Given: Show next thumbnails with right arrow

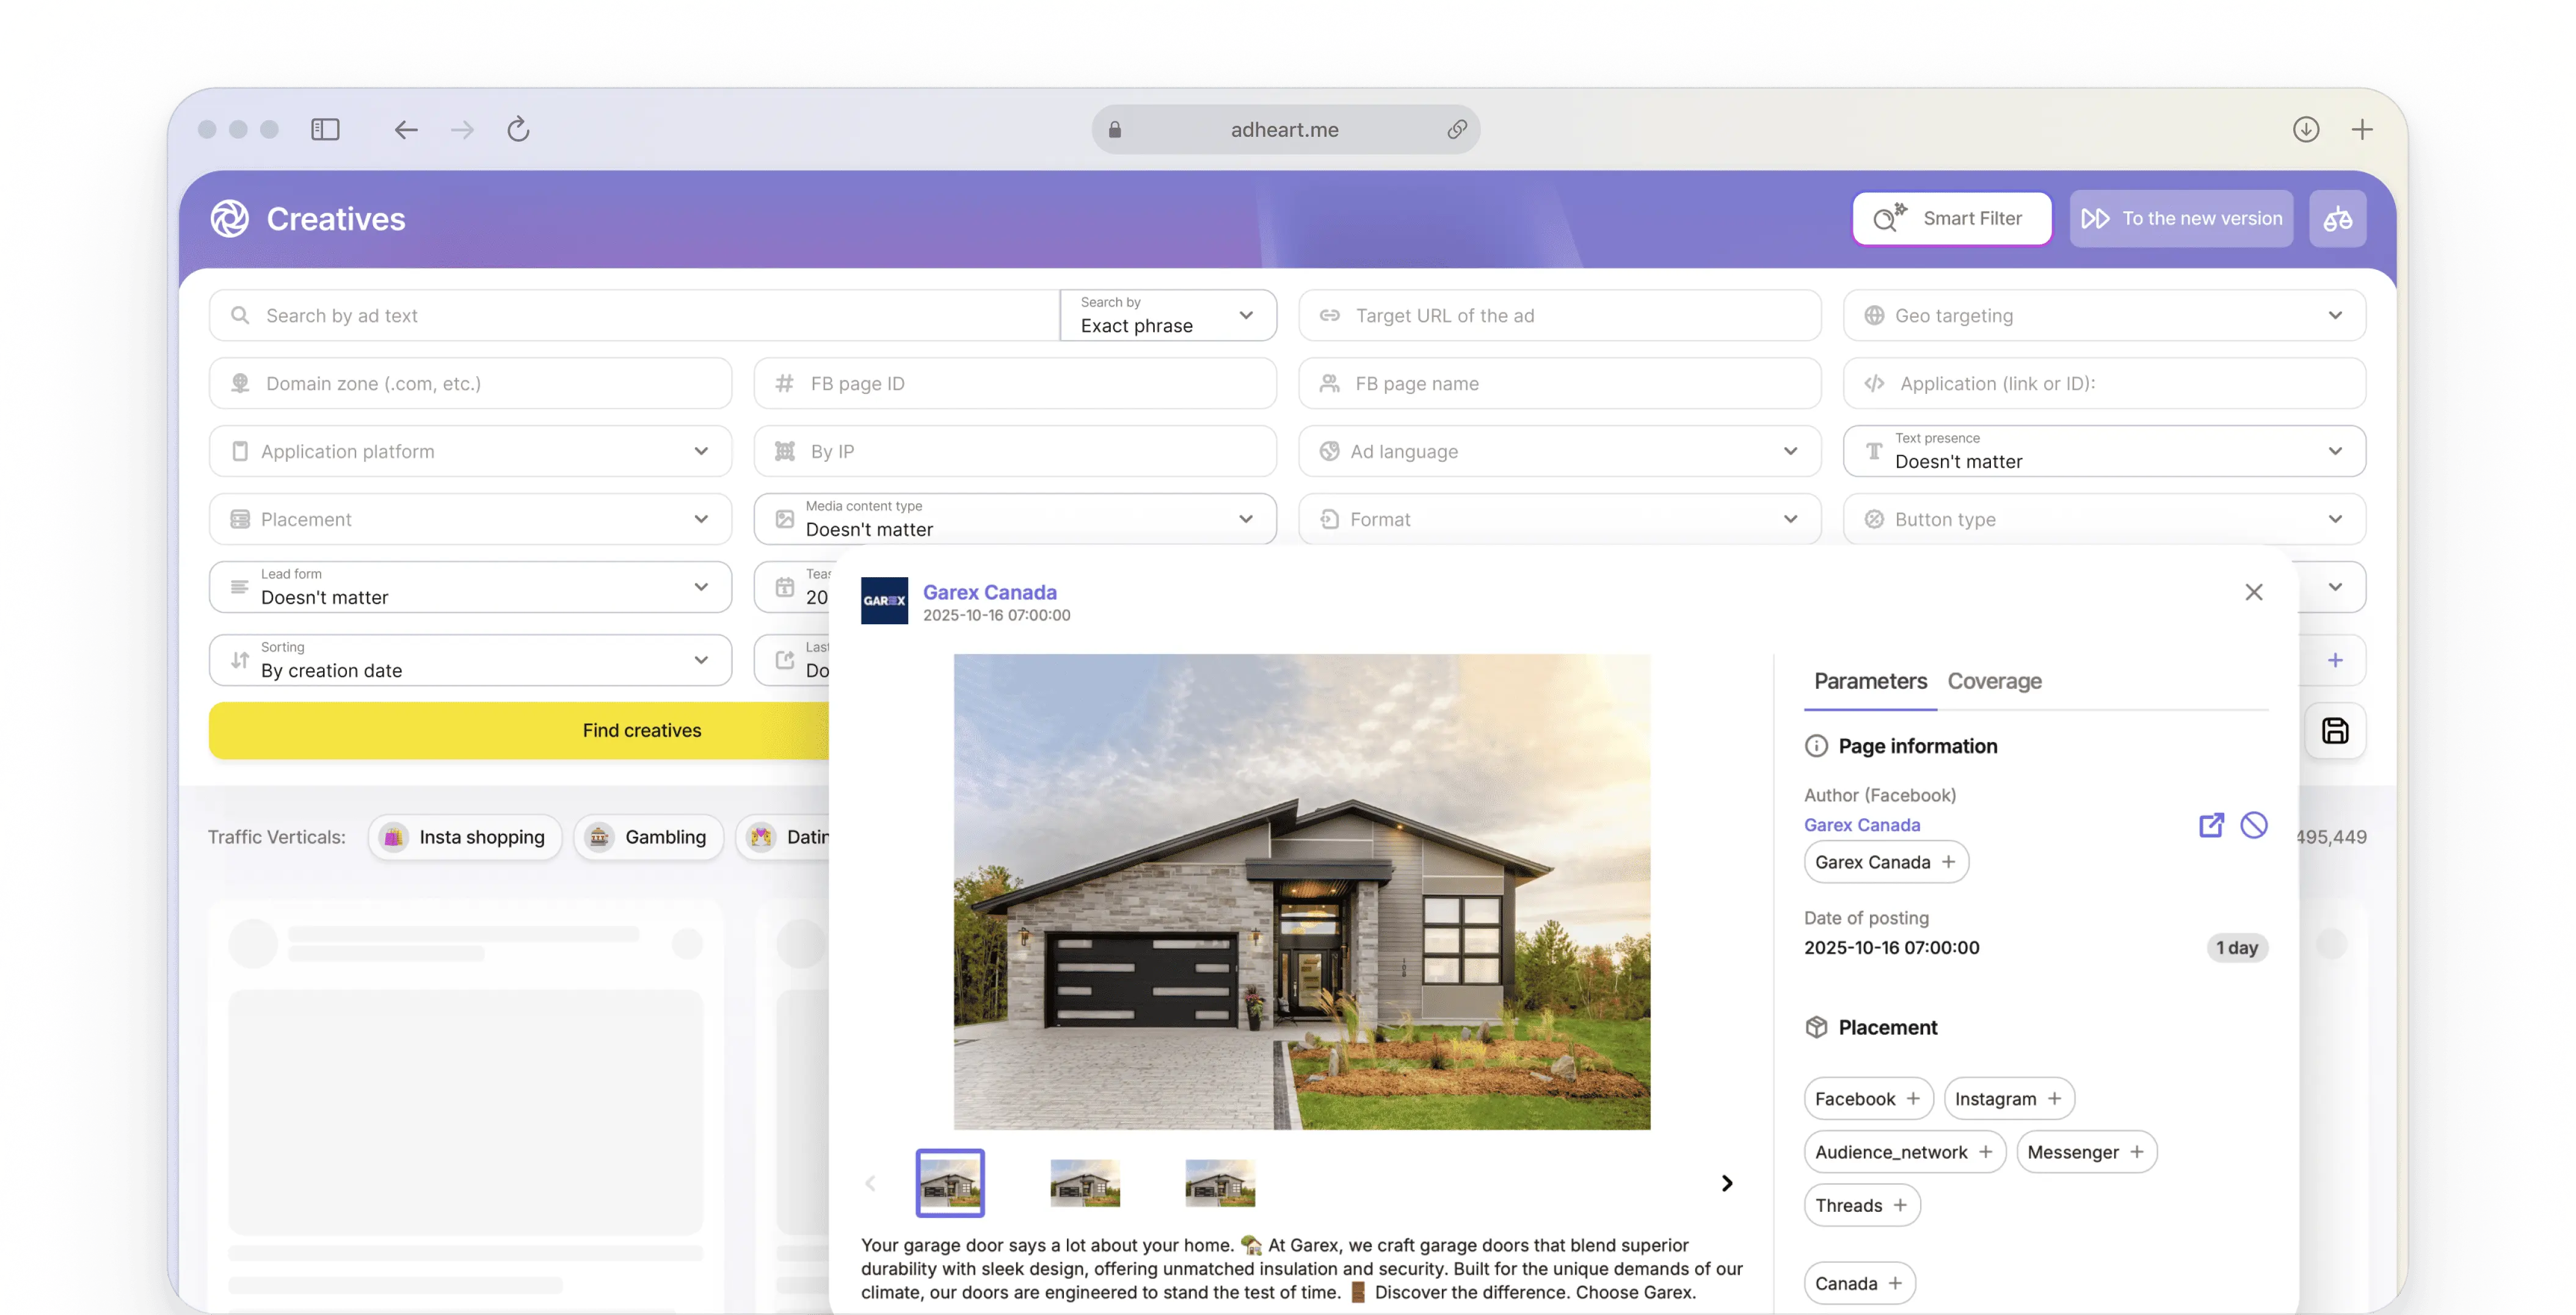Looking at the screenshot, I should [x=1727, y=1183].
